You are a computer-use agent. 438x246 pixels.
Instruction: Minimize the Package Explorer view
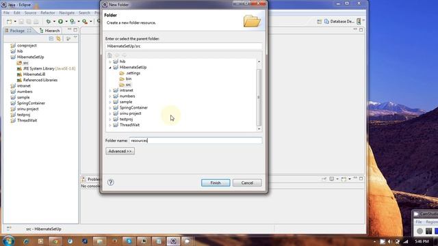pos(70,29)
